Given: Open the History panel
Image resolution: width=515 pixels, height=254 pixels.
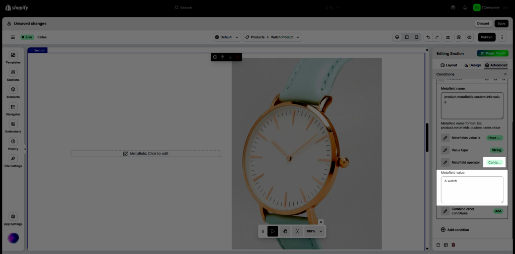Looking at the screenshot, I should [x=13, y=144].
